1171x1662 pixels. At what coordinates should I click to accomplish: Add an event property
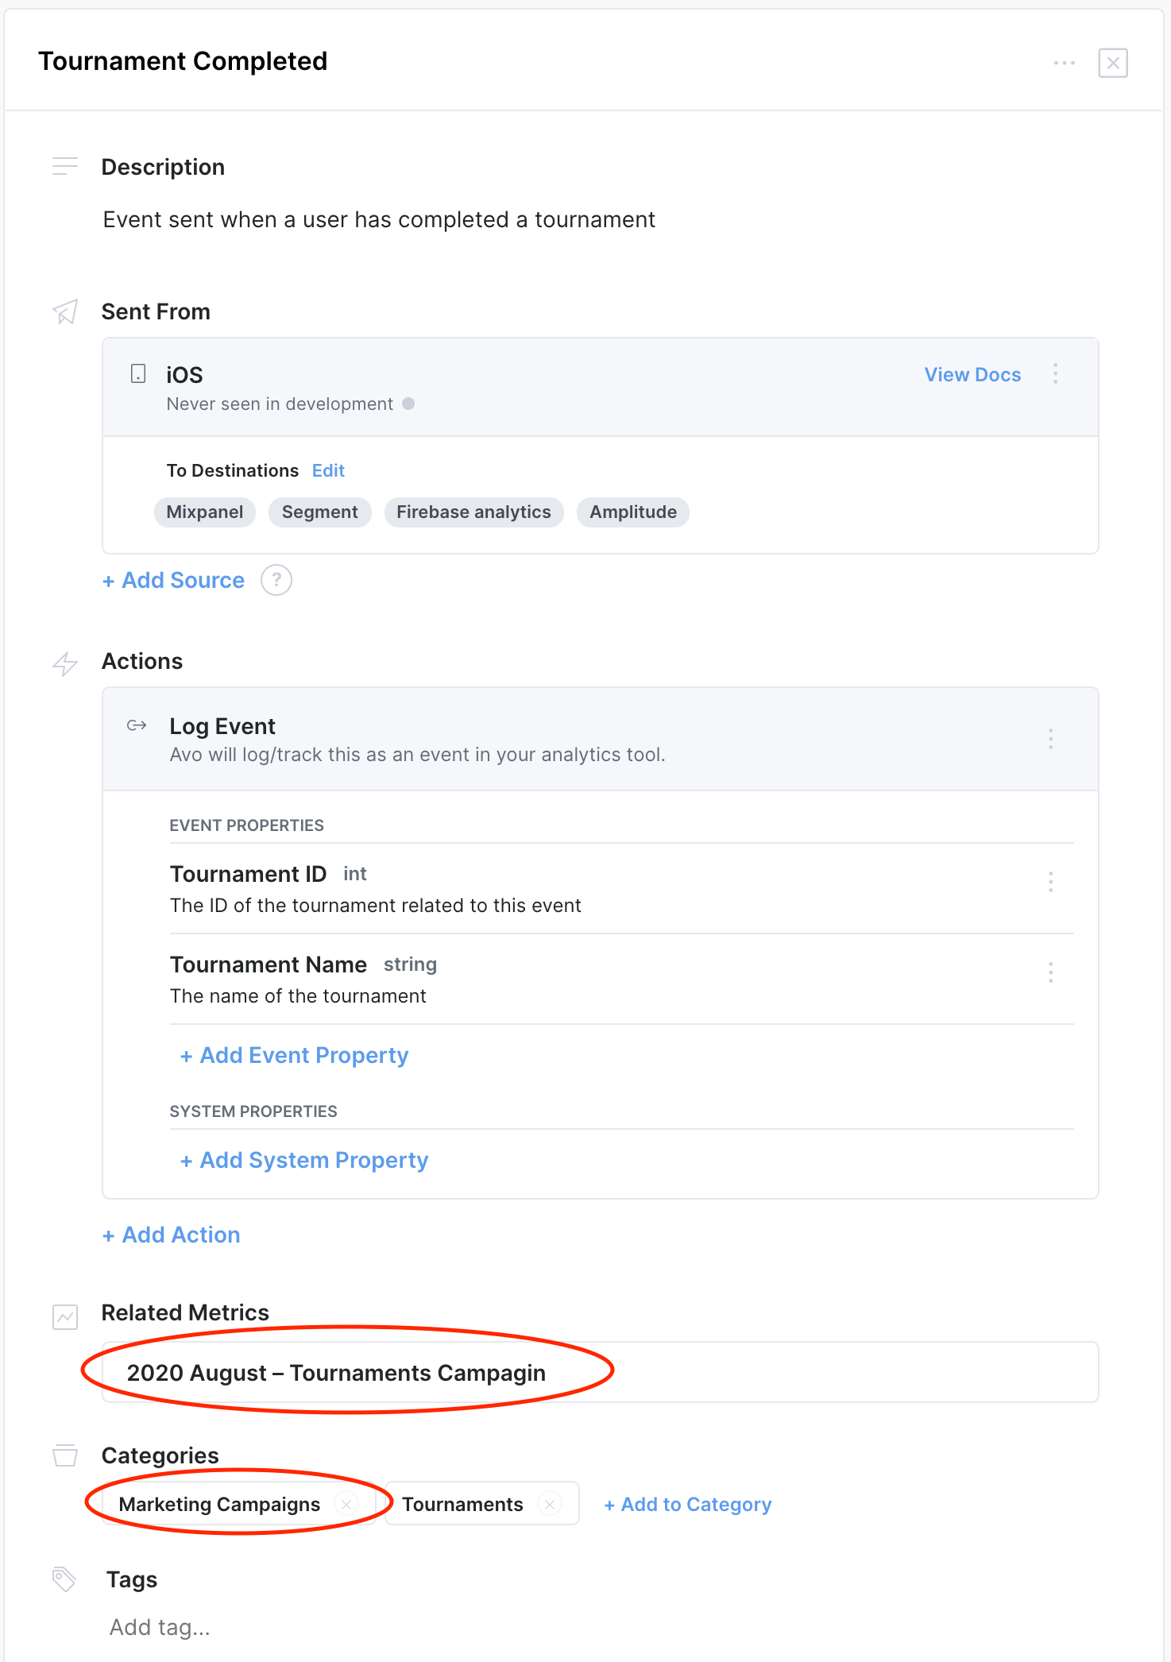click(x=295, y=1055)
